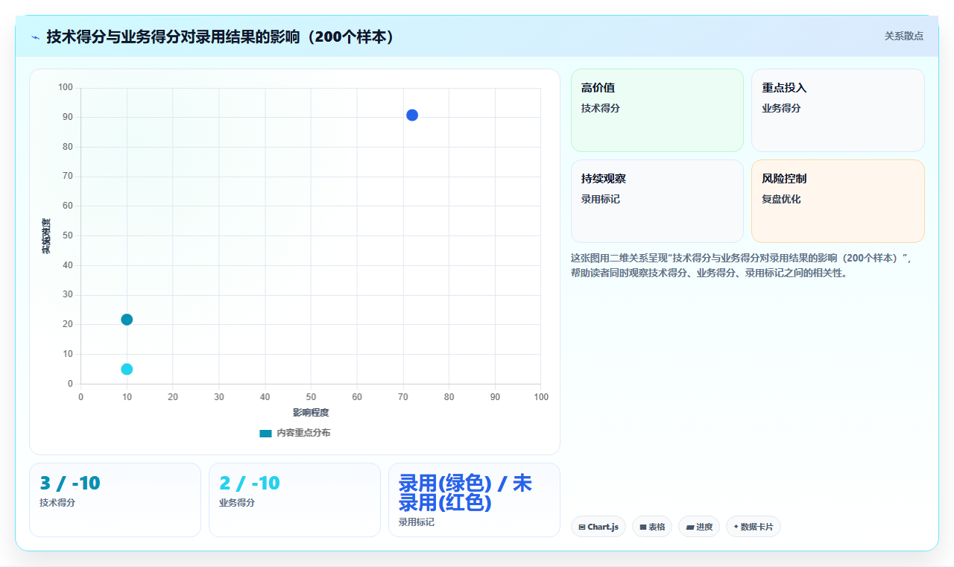Select the 录用(绿色) / 未录用(红色) stat card
The width and height of the screenshot is (954, 567).
(474, 500)
